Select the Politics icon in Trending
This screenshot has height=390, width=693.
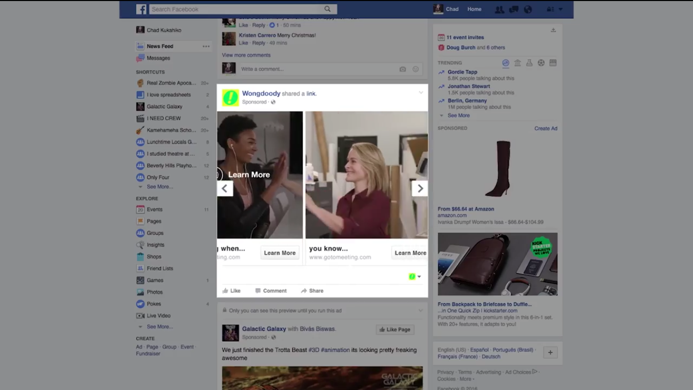[x=518, y=63]
